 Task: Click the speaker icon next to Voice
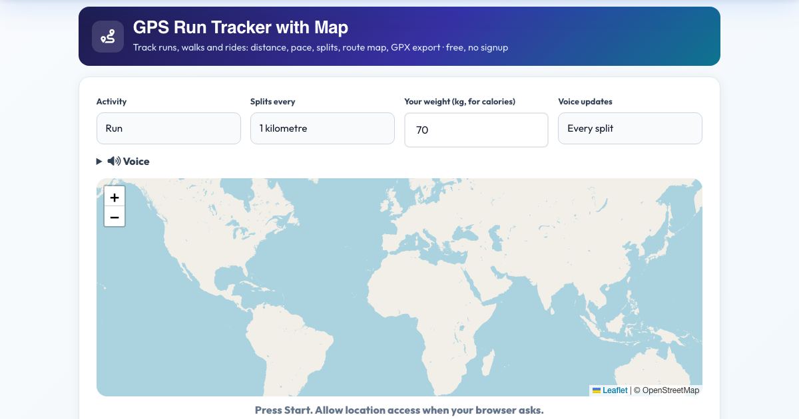click(114, 162)
